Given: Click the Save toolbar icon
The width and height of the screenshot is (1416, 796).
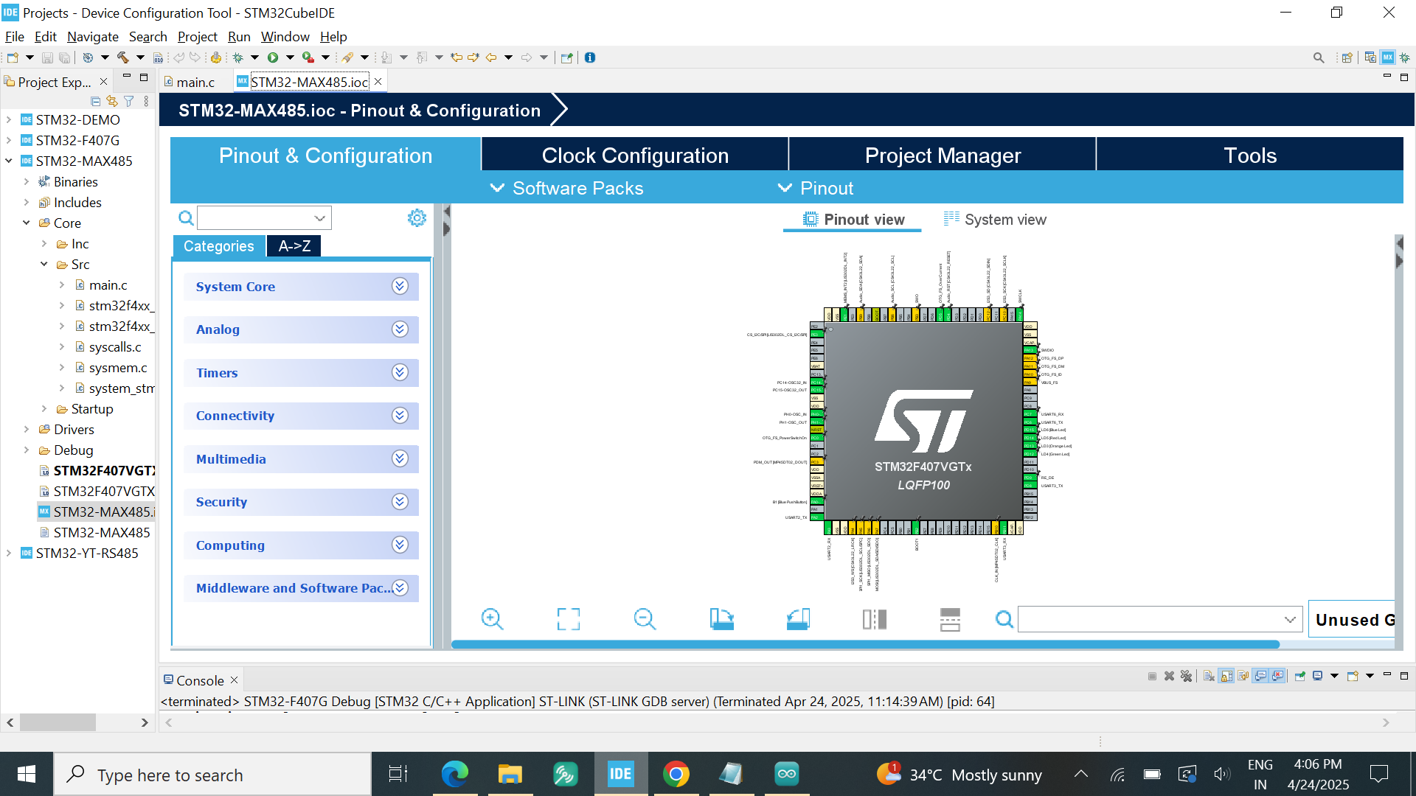Looking at the screenshot, I should [47, 57].
